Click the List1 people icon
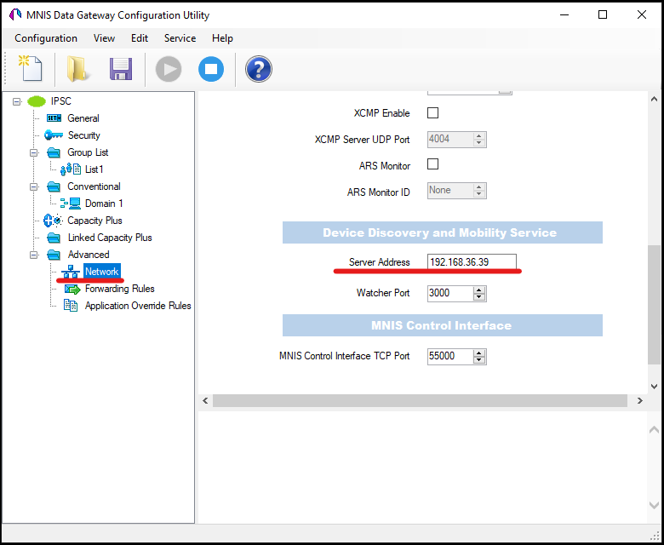 tap(71, 169)
